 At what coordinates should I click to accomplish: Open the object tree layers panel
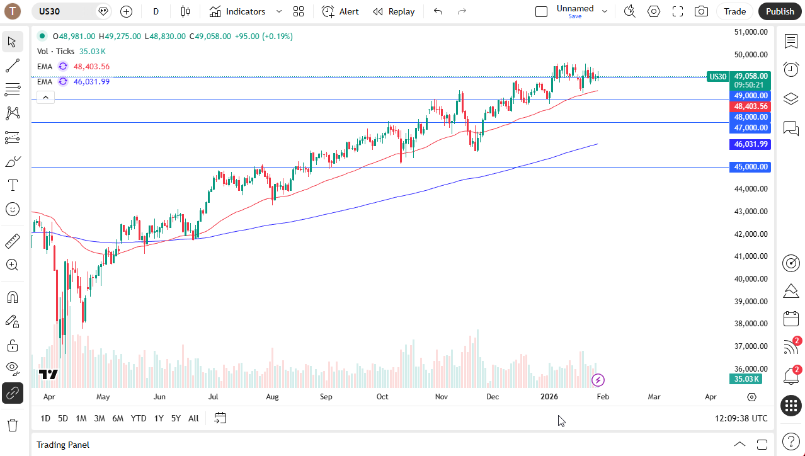[x=791, y=99]
